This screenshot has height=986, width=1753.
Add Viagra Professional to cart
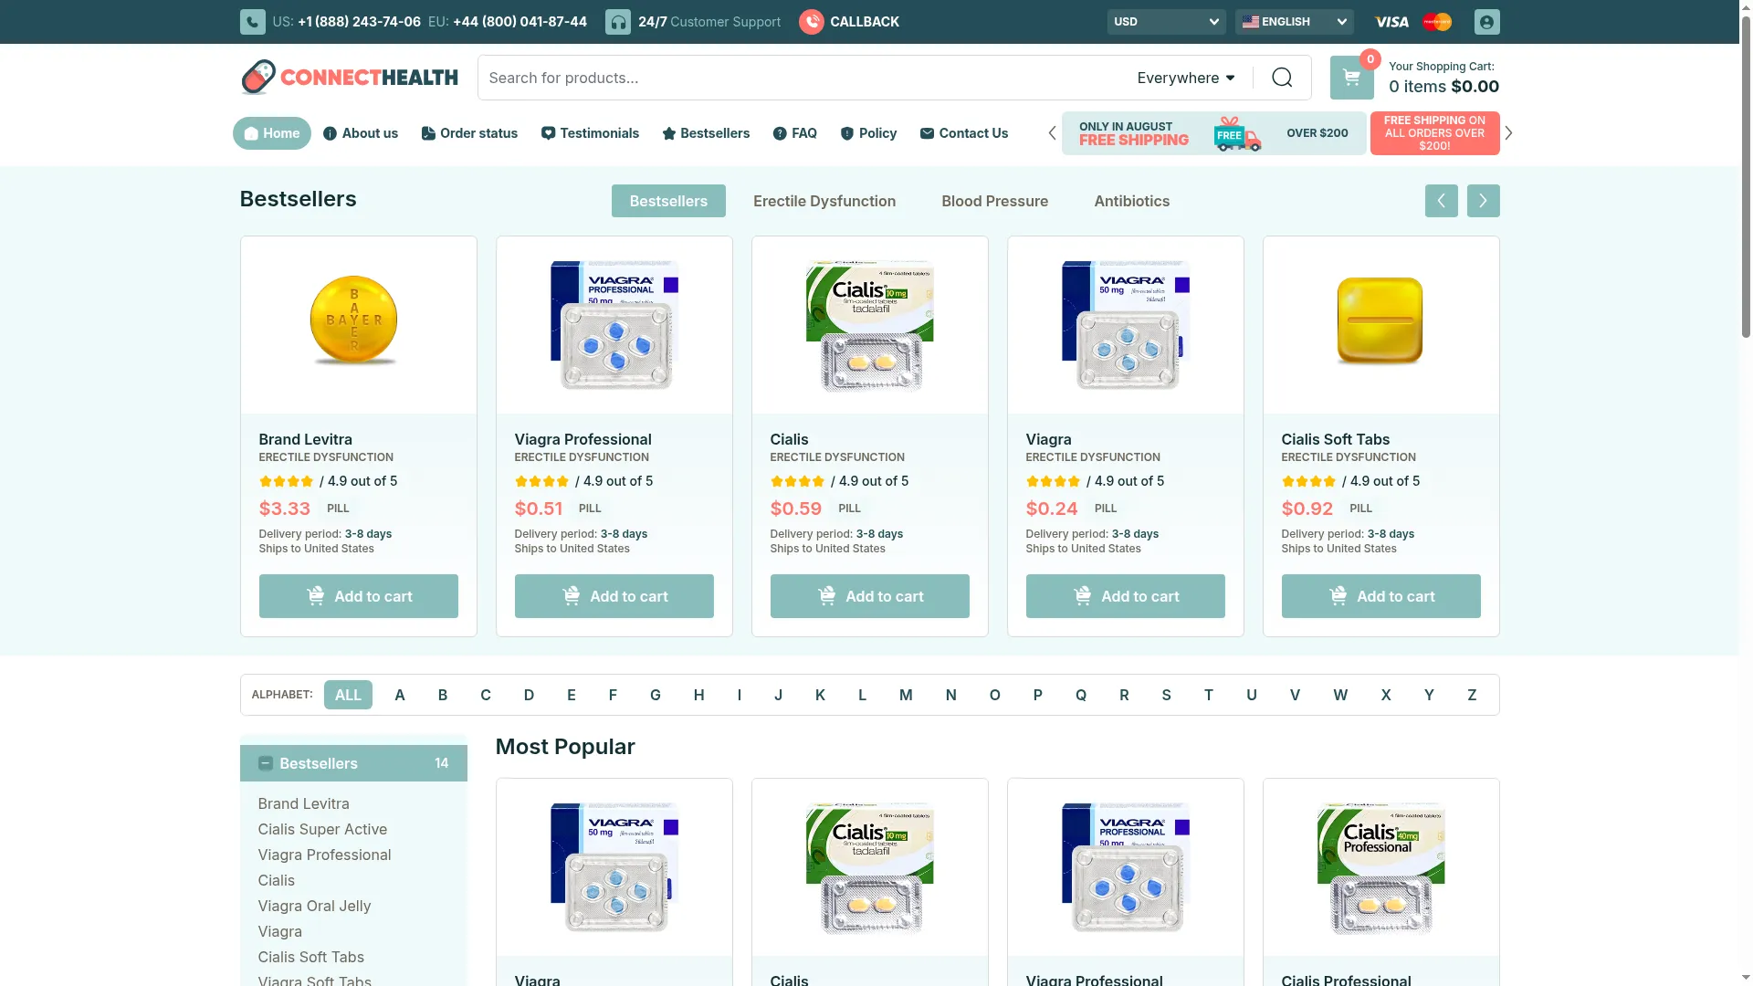(x=614, y=596)
